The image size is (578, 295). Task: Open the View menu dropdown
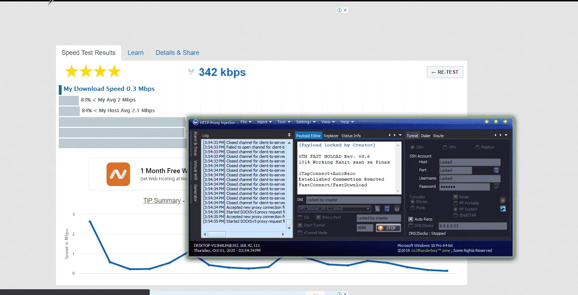point(328,122)
